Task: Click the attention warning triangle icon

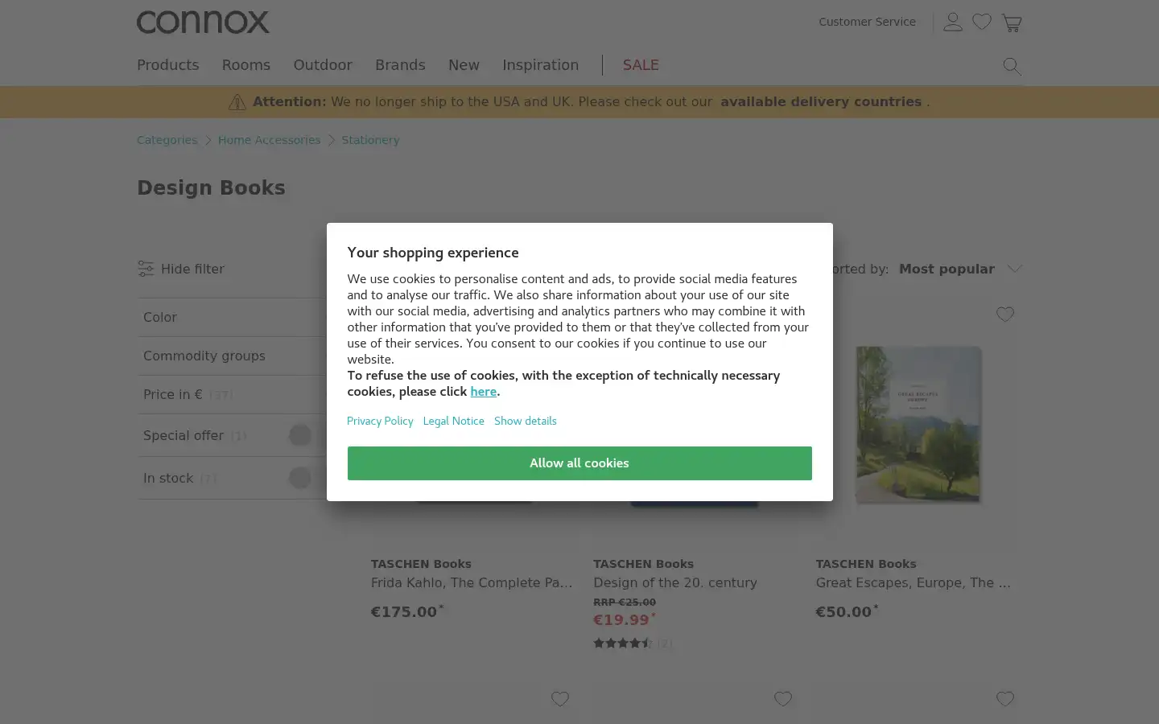Action: 237,102
